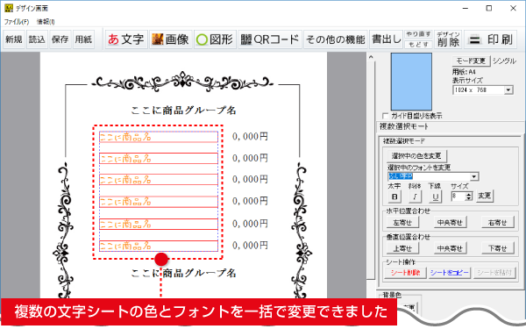The width and height of the screenshot is (526, 329).
Task: Click the モード変更 button
Action: click(471, 61)
